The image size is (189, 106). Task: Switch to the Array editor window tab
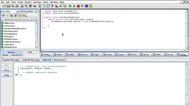click(170, 54)
